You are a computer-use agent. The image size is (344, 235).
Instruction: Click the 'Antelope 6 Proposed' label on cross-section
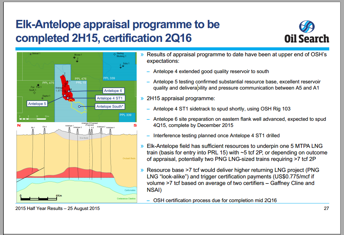tap(90, 124)
